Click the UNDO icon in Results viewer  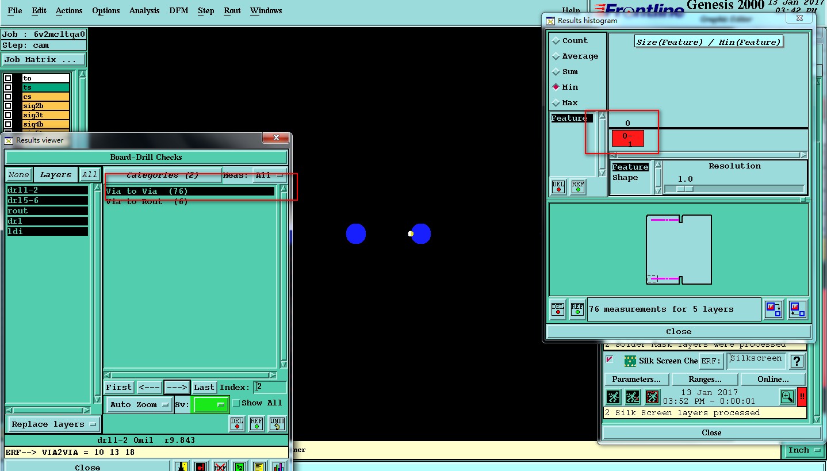[x=277, y=424]
